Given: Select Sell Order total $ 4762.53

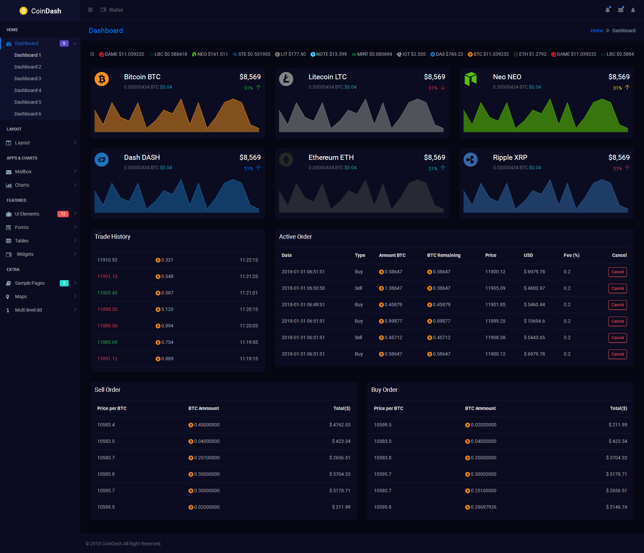Looking at the screenshot, I should (340, 425).
